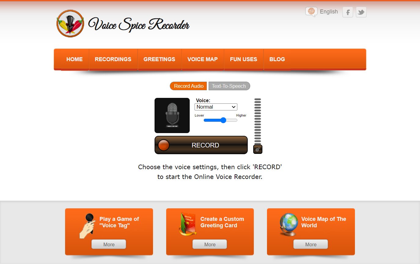
Task: Click the Voice Spice chili microphone logo
Action: pos(70,24)
